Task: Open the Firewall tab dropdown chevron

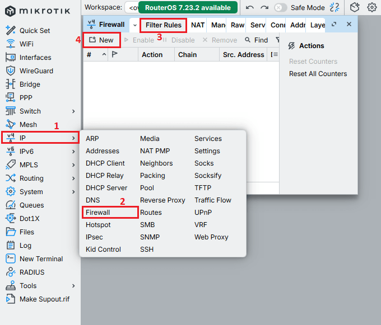Action: click(135, 25)
